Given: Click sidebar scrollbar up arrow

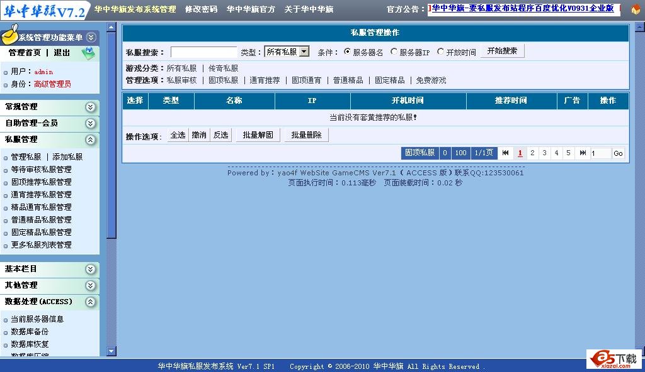Looking at the screenshot, I should (111, 28).
